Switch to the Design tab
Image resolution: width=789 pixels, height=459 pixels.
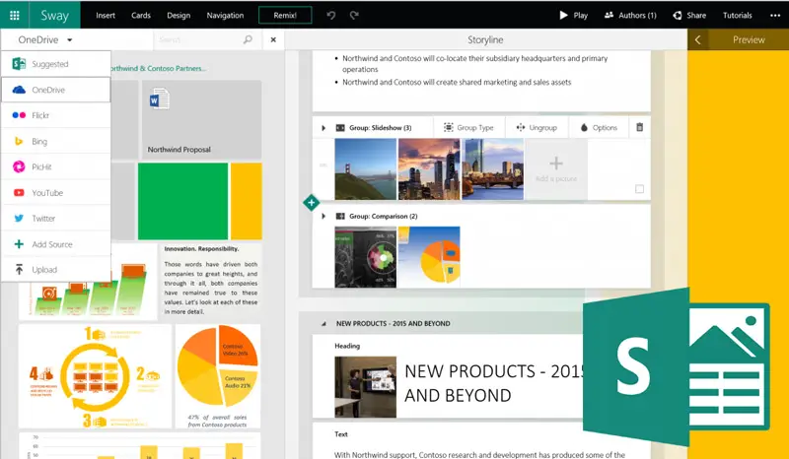179,15
